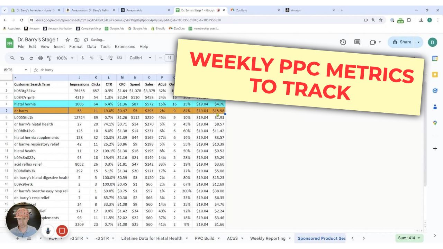Open Google Tasks side panel icon
The height and width of the screenshot is (249, 443).
(x=435, y=91)
